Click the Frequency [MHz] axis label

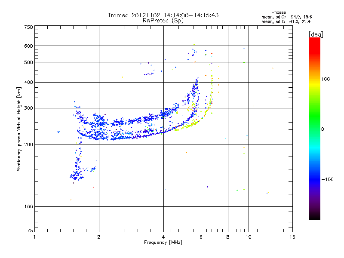coord(163,243)
